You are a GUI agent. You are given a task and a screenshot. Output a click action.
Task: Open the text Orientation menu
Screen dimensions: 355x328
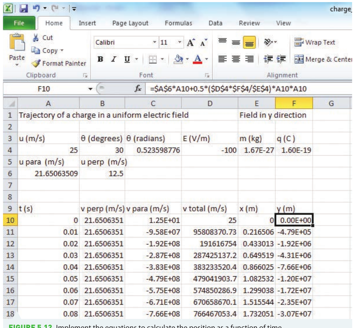click(270, 42)
